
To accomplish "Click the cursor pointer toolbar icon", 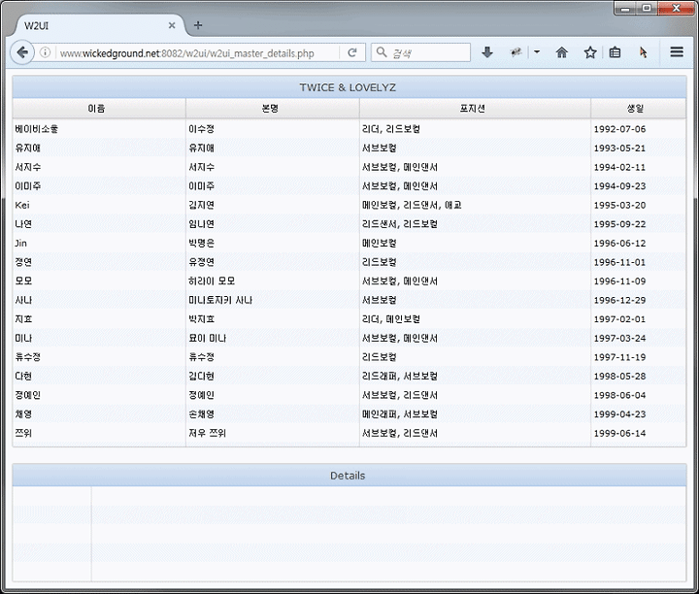I will point(643,52).
